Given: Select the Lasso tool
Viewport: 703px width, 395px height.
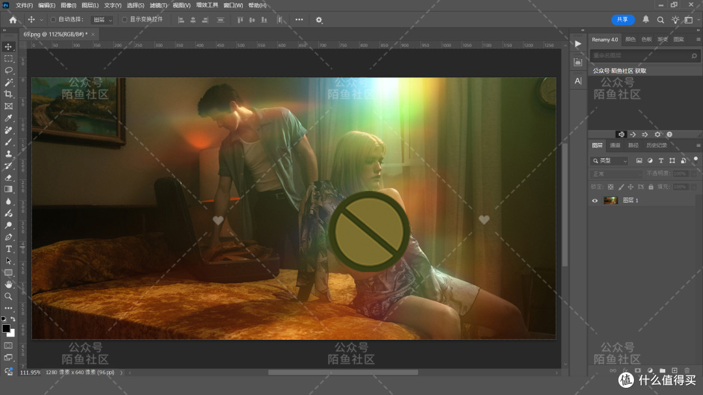Looking at the screenshot, I should coord(8,70).
